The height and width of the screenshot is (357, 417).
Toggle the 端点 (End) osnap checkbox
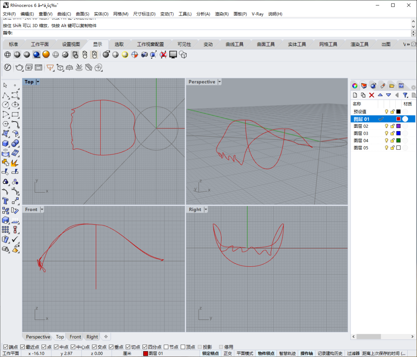tap(6, 347)
